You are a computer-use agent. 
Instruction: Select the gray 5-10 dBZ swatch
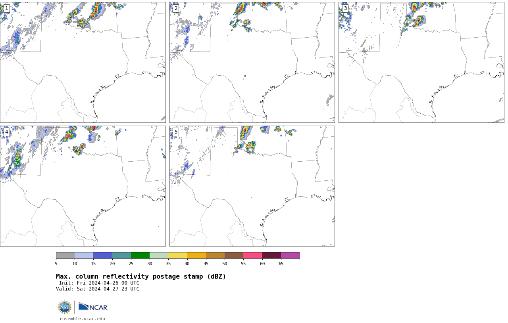coord(65,255)
